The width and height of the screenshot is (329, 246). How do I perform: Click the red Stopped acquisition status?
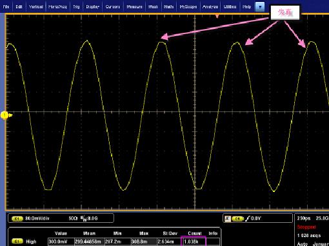306,227
